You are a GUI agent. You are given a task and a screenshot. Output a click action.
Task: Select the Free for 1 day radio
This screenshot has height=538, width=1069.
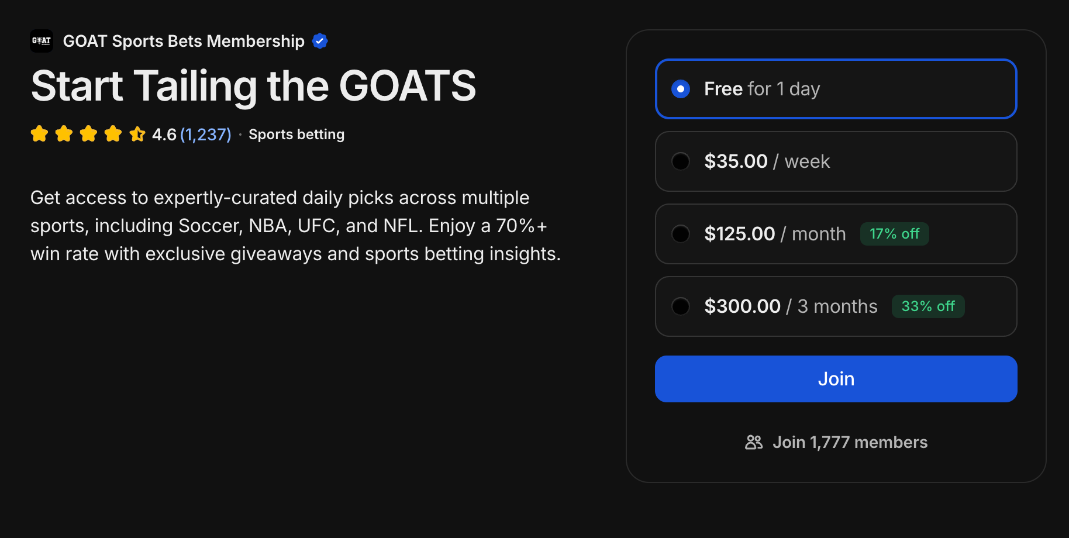(681, 89)
